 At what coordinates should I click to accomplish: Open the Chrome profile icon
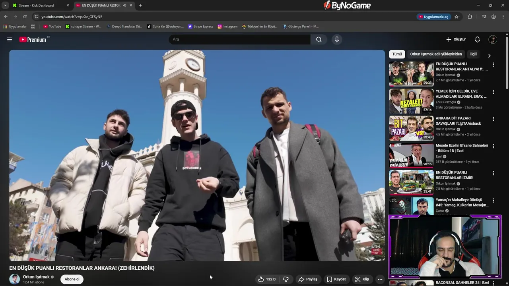tap(493, 17)
